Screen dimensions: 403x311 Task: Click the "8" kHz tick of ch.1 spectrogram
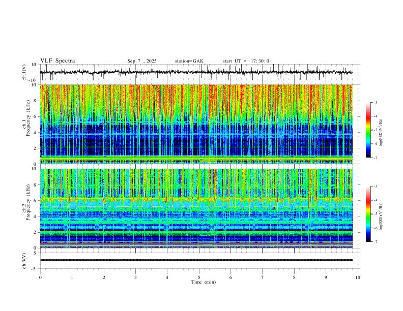35,101
